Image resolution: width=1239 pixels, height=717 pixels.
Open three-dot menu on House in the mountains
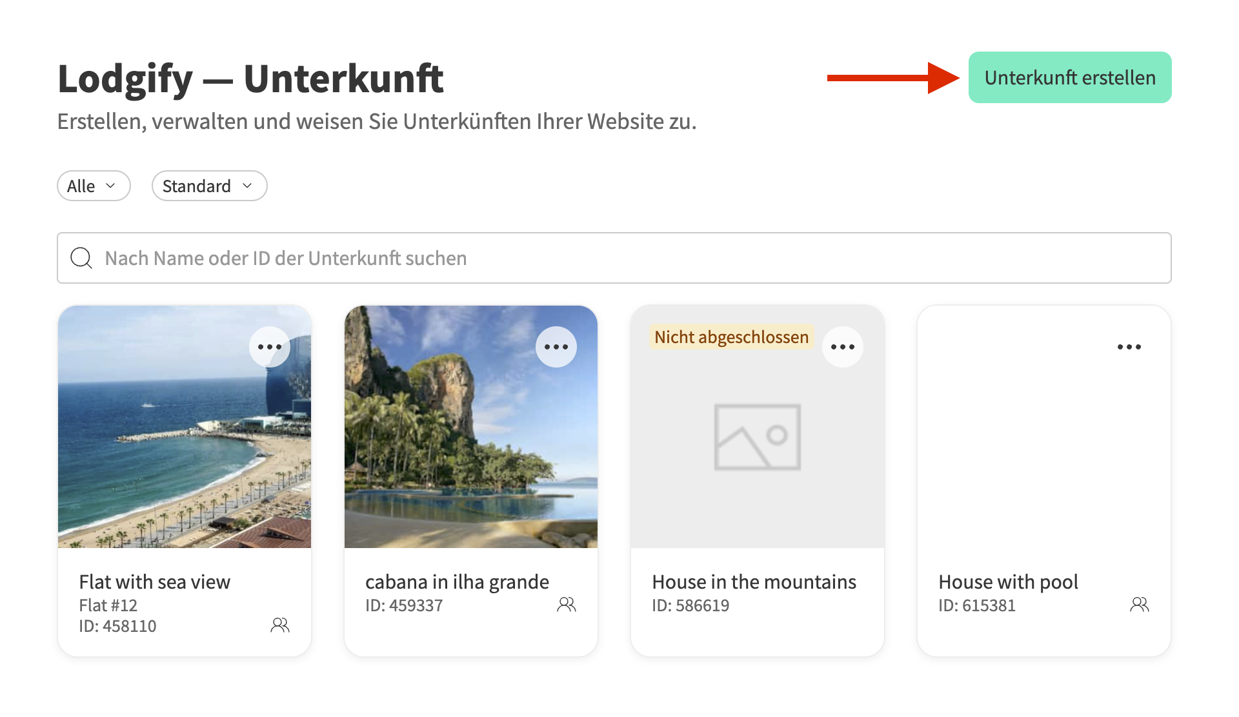pos(842,347)
